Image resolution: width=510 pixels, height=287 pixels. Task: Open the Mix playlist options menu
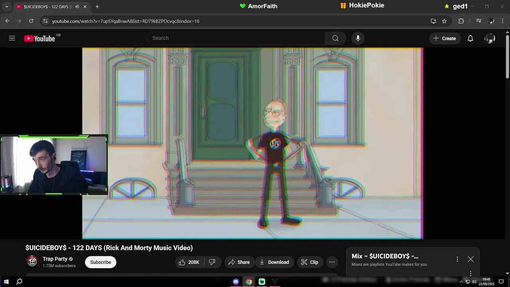click(457, 259)
